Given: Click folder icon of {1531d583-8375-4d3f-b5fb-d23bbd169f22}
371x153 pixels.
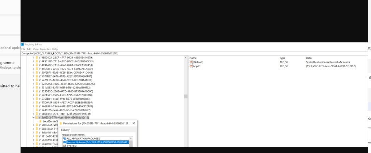Looking at the screenshot, I should point(37,87).
